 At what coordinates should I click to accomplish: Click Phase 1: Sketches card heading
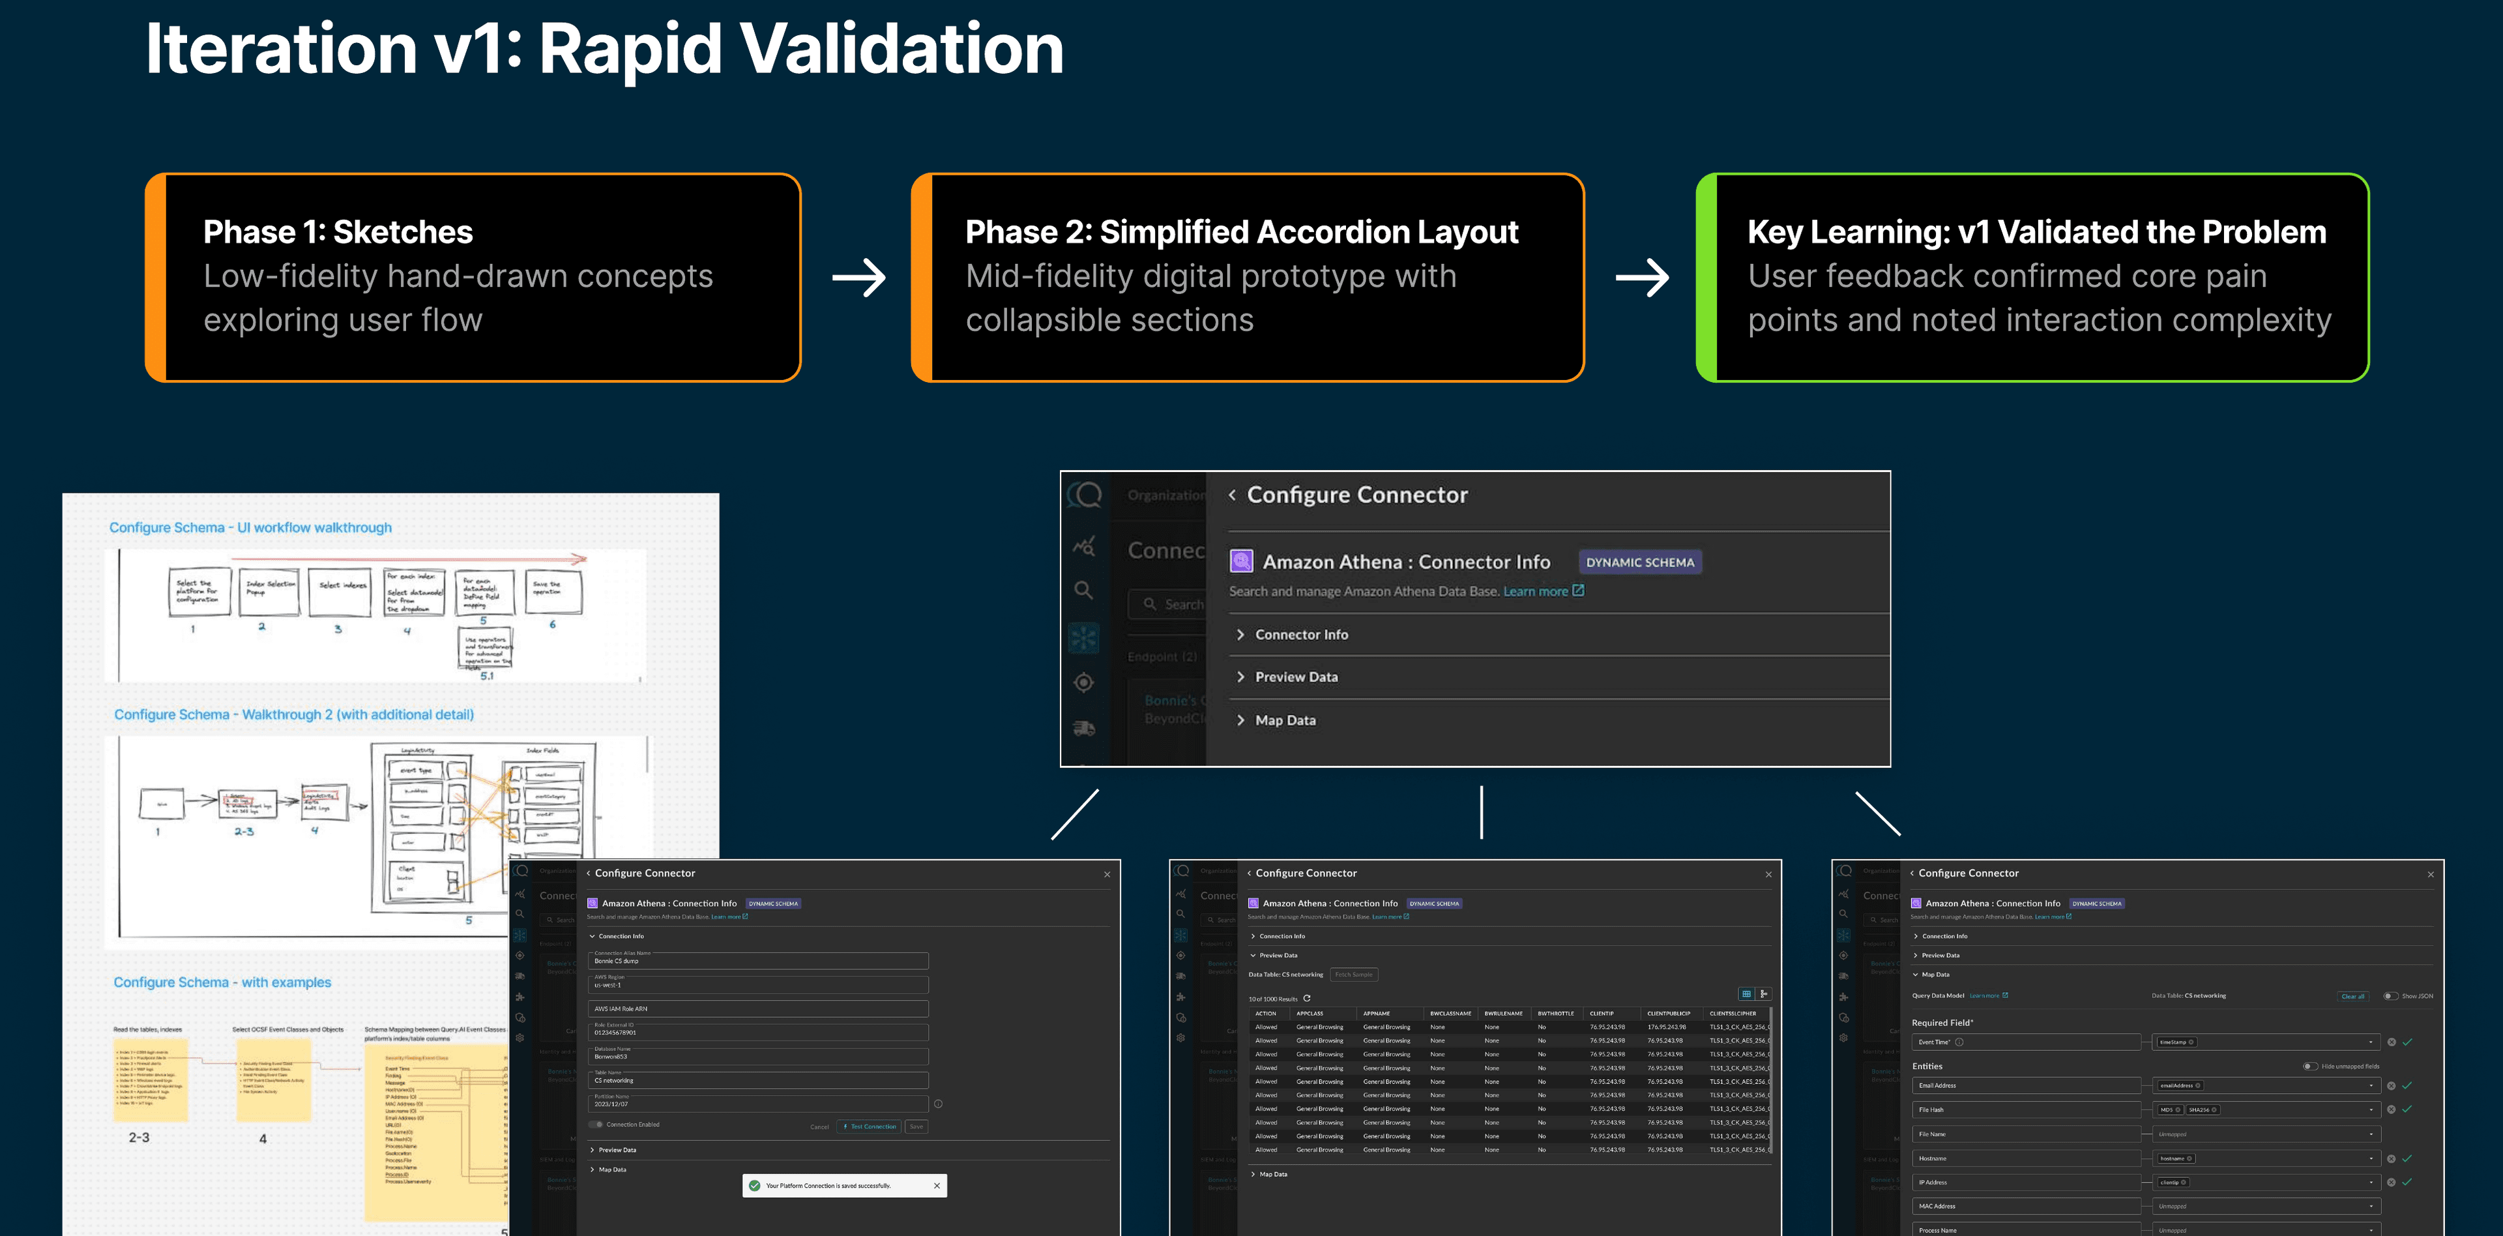[x=337, y=232]
